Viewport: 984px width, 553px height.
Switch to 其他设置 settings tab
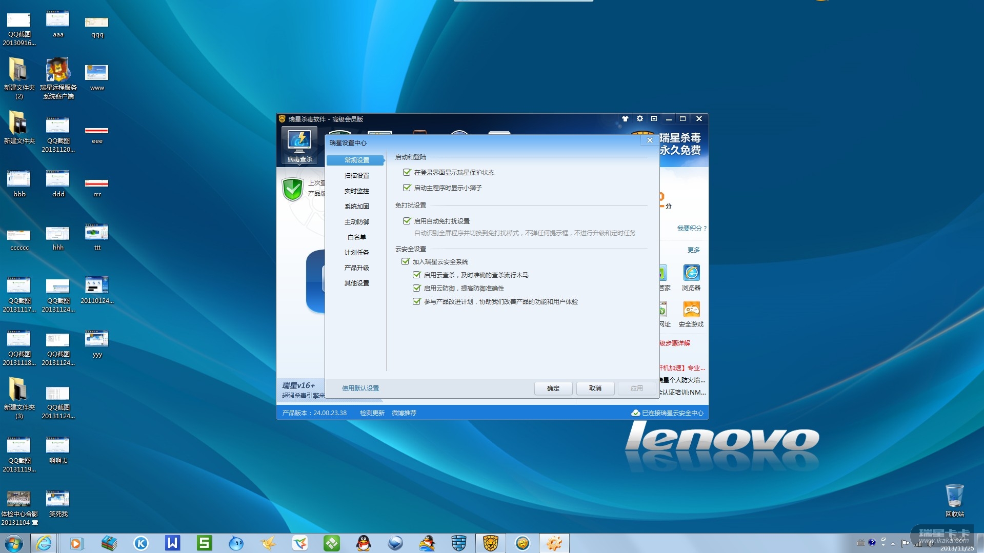(357, 283)
